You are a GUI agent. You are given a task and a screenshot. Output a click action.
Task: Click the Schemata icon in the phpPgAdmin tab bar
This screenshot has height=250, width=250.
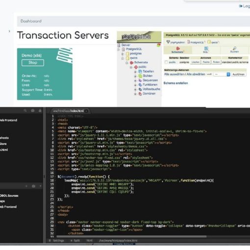tap(178, 49)
